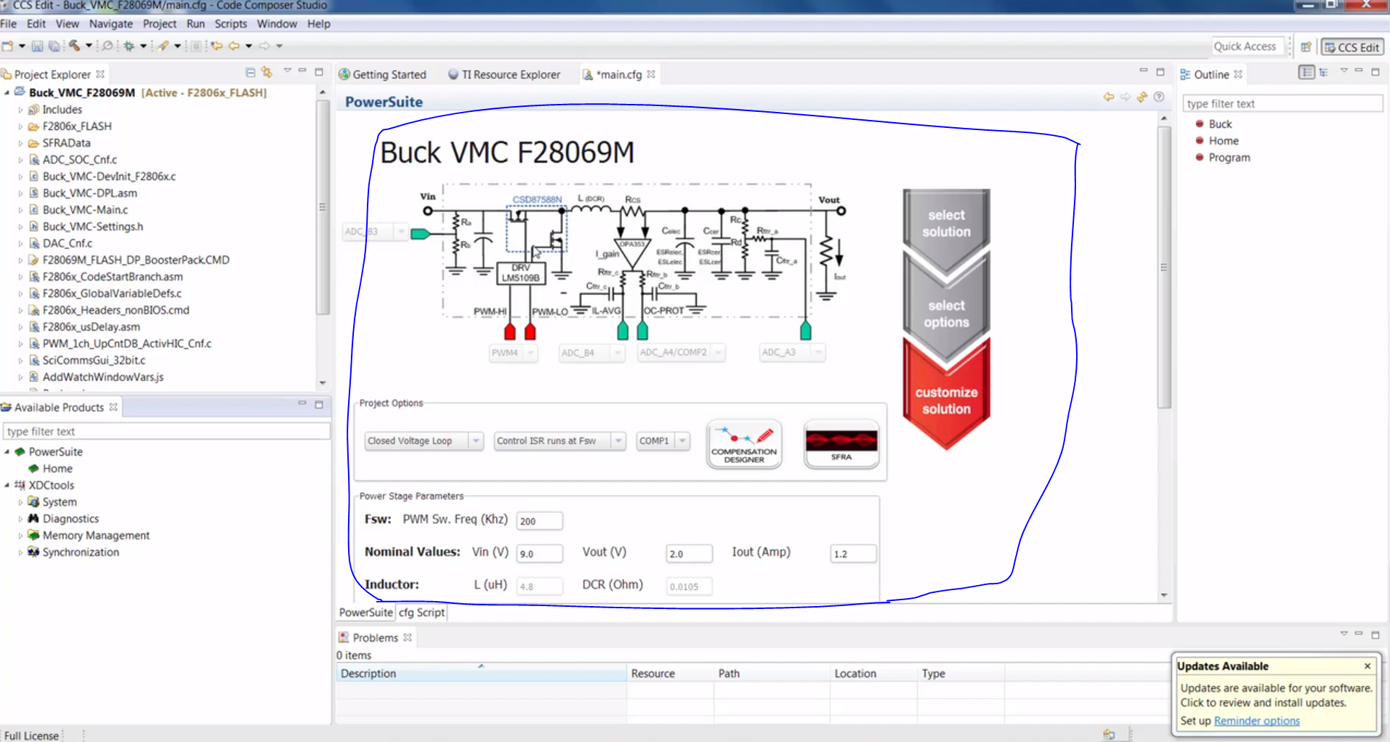Close the main.cfg editor tab
Screen dimensions: 1390x742
click(651, 74)
